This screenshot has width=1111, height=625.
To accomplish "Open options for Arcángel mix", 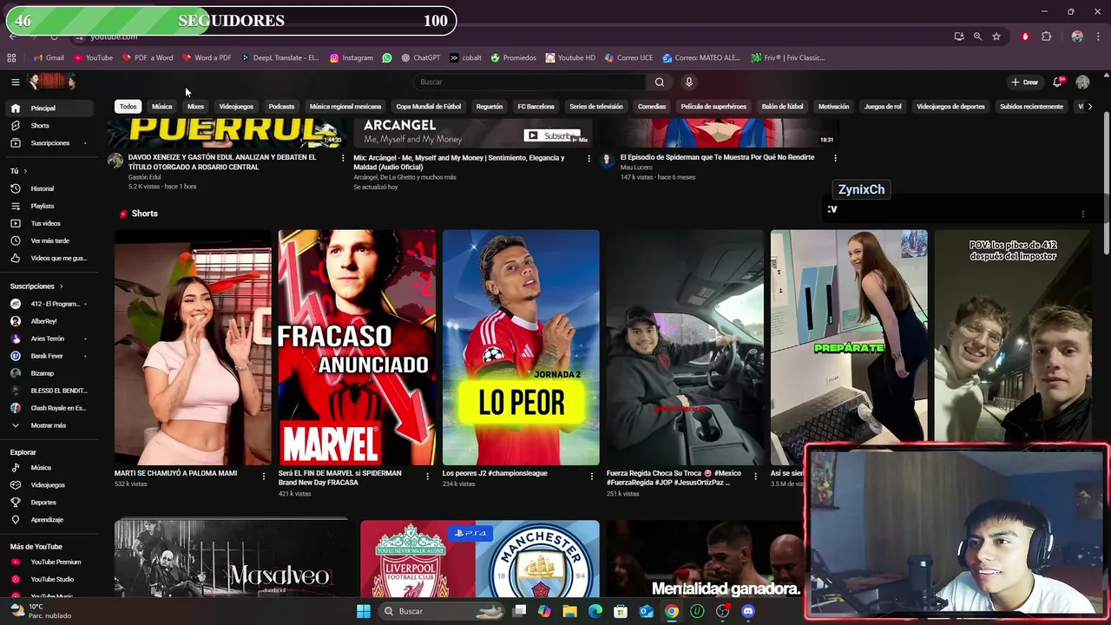I will click(589, 158).
